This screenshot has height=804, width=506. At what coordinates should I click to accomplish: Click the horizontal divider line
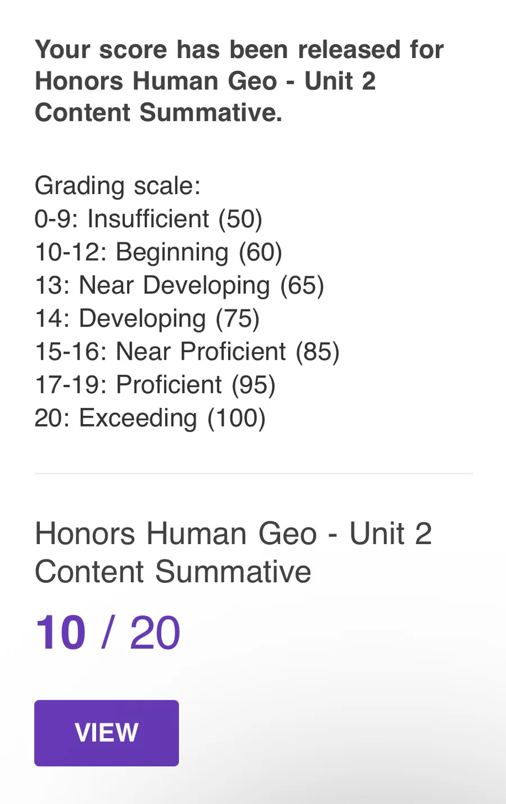253,474
